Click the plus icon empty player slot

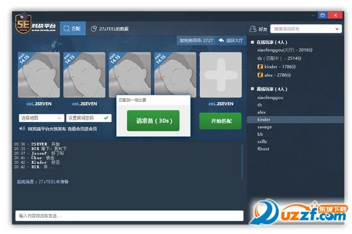[221, 75]
